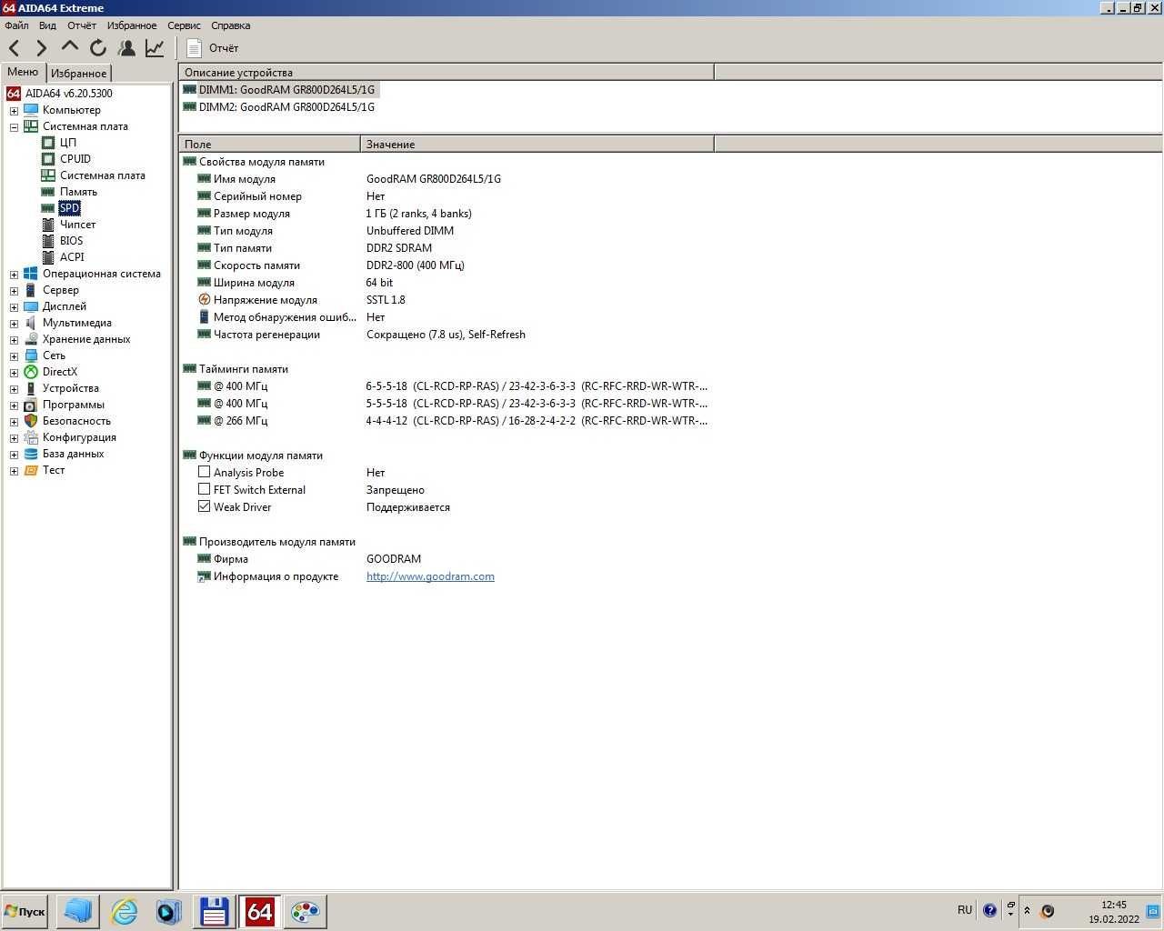The height and width of the screenshot is (931, 1164).
Task: Select the ЦП tree item
Action: click(x=68, y=143)
